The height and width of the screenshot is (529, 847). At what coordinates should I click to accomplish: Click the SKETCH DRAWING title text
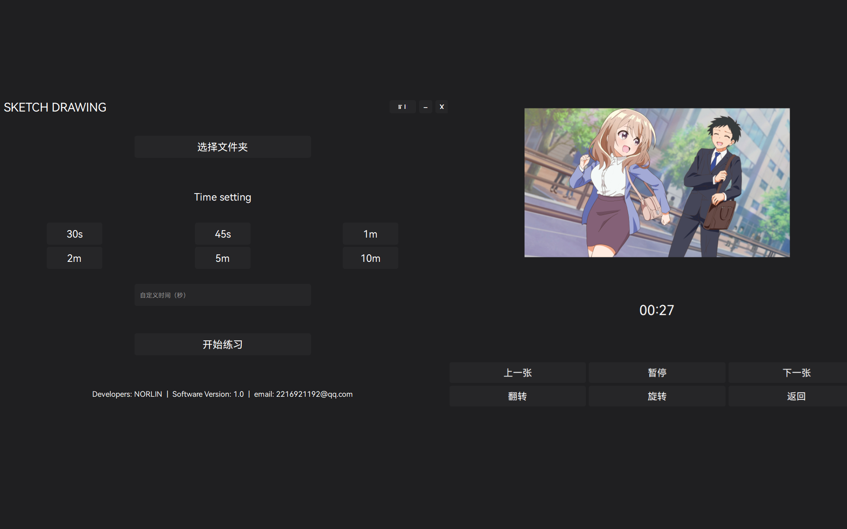[55, 107]
